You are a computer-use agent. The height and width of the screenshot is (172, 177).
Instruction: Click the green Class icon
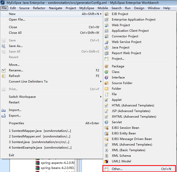point(107,72)
